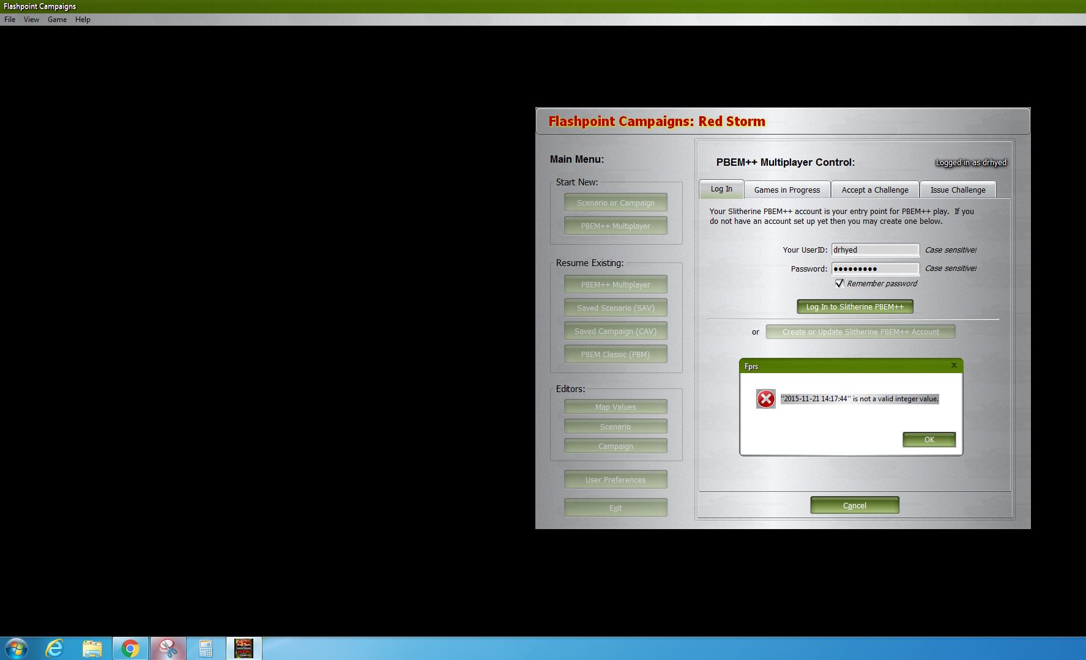The height and width of the screenshot is (660, 1086).
Task: Click 'PBEM++ Multiplayer Control:' heading
Action: pos(786,162)
